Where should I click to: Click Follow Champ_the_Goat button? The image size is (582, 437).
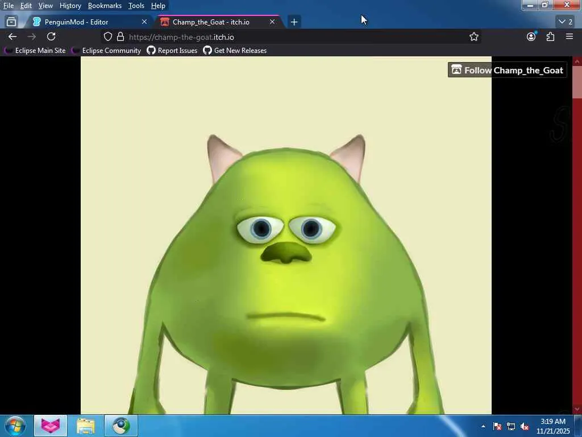507,70
